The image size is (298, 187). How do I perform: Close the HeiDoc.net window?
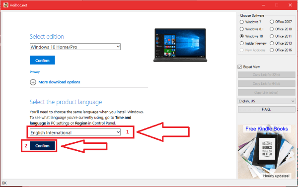(290, 5)
